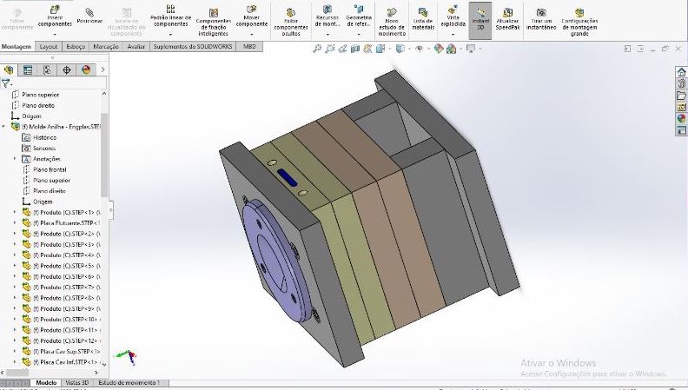The image size is (688, 390).
Task: Open the Suplementos do SOLIDWORKS tab
Action: [x=194, y=46]
